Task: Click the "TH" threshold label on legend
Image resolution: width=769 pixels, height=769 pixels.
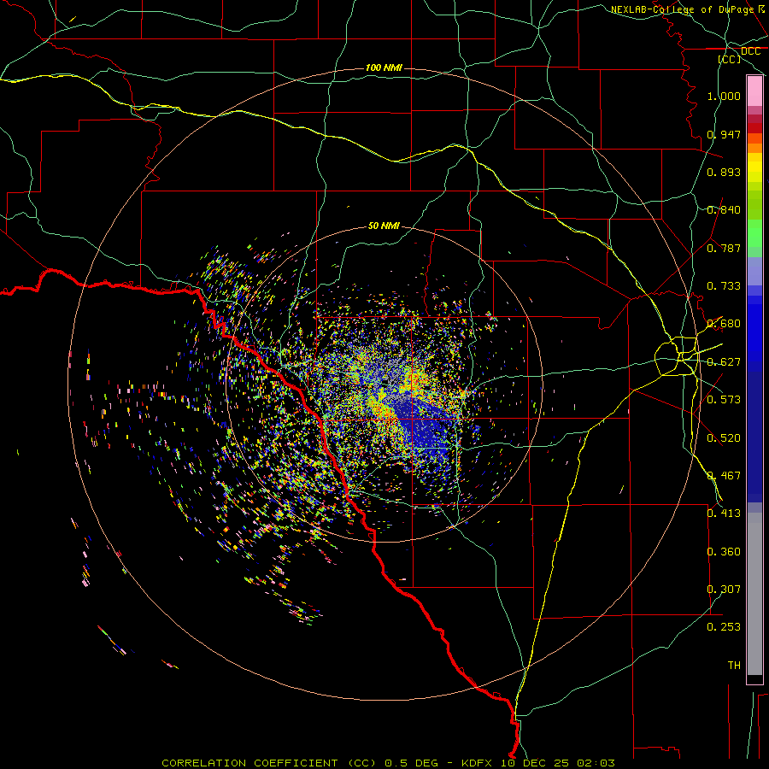Action: pos(734,666)
